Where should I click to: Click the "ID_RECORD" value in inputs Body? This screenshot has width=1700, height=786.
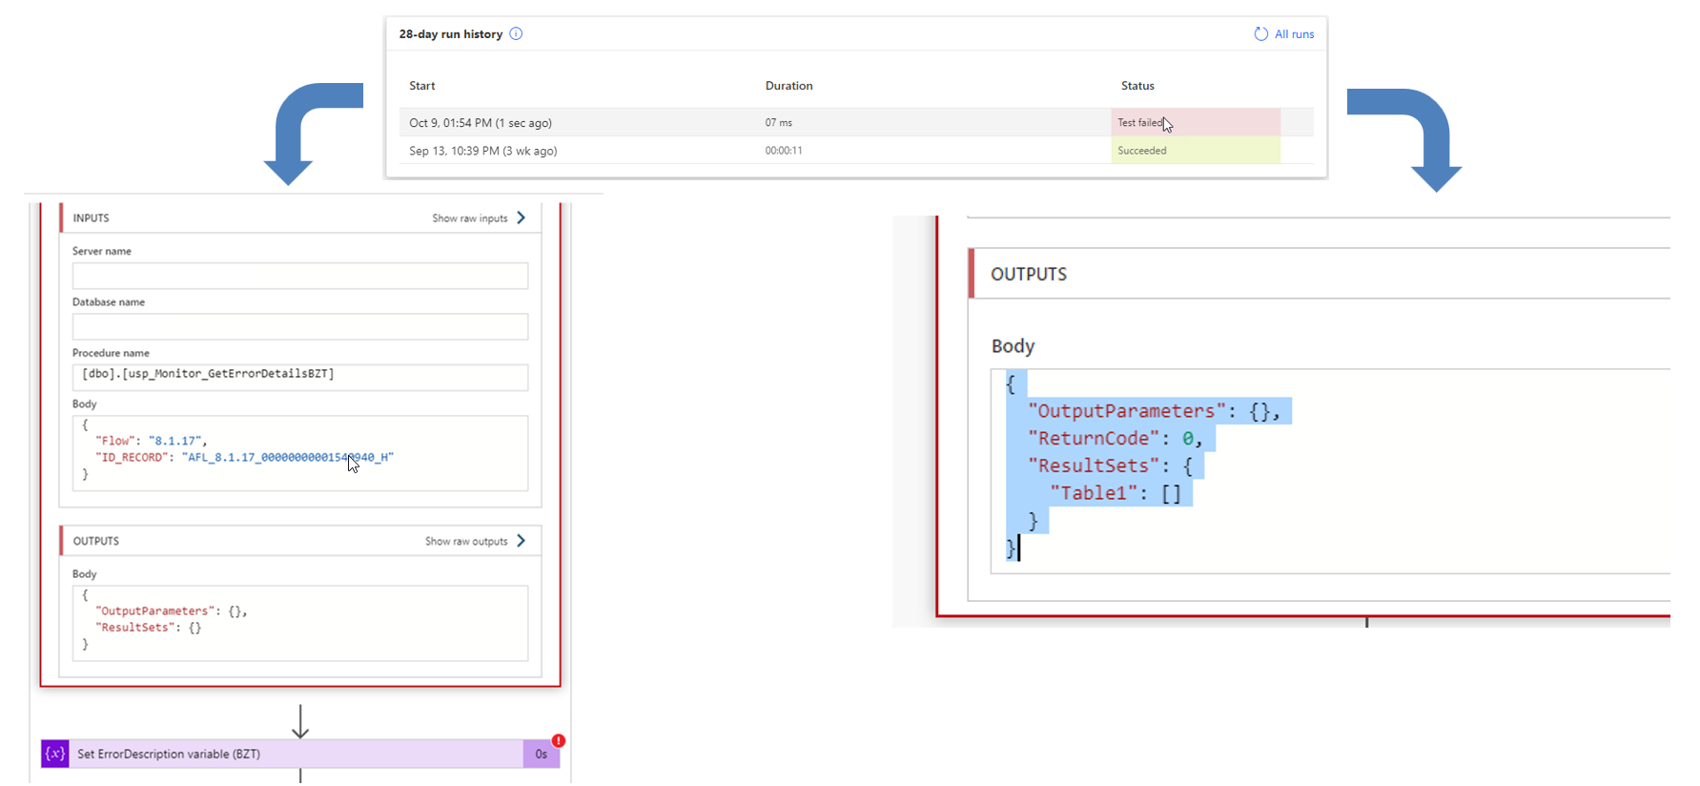point(287,457)
